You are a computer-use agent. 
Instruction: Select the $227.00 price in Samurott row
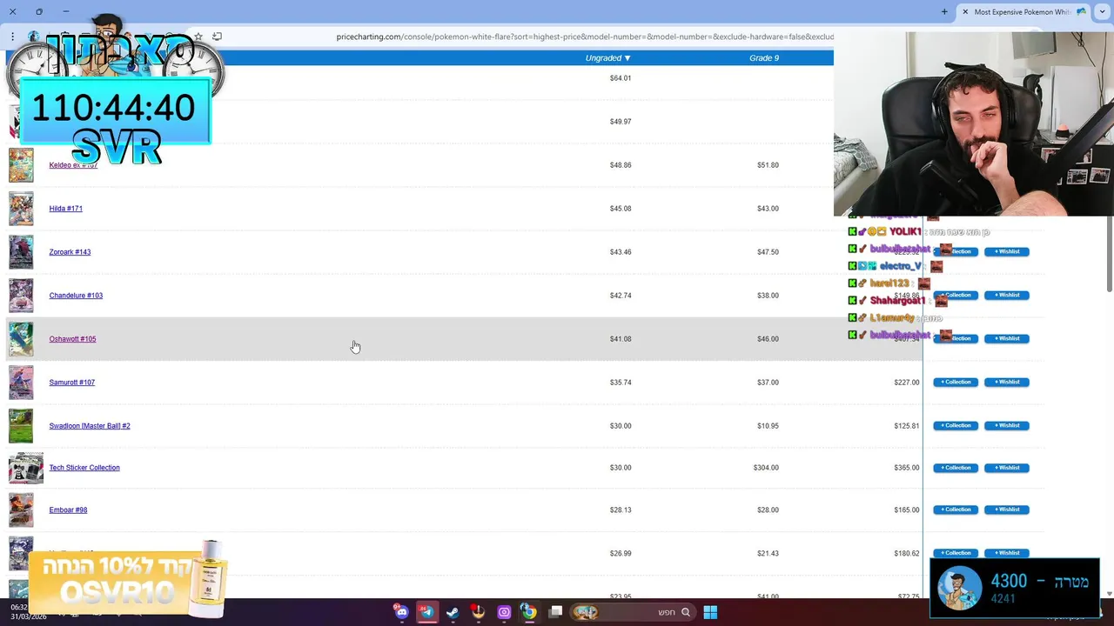click(906, 383)
